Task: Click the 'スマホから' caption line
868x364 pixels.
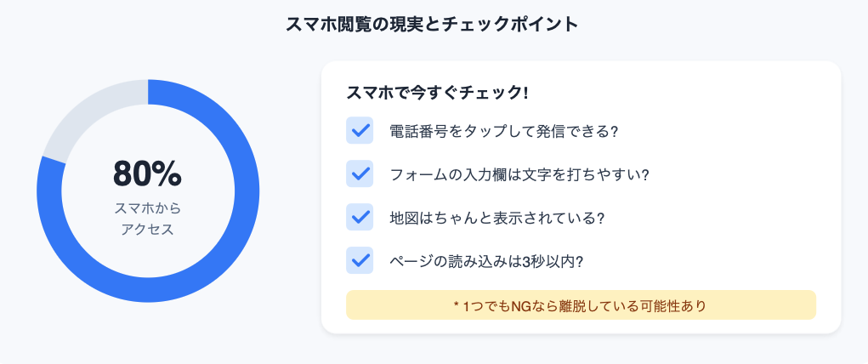Action: (x=147, y=208)
